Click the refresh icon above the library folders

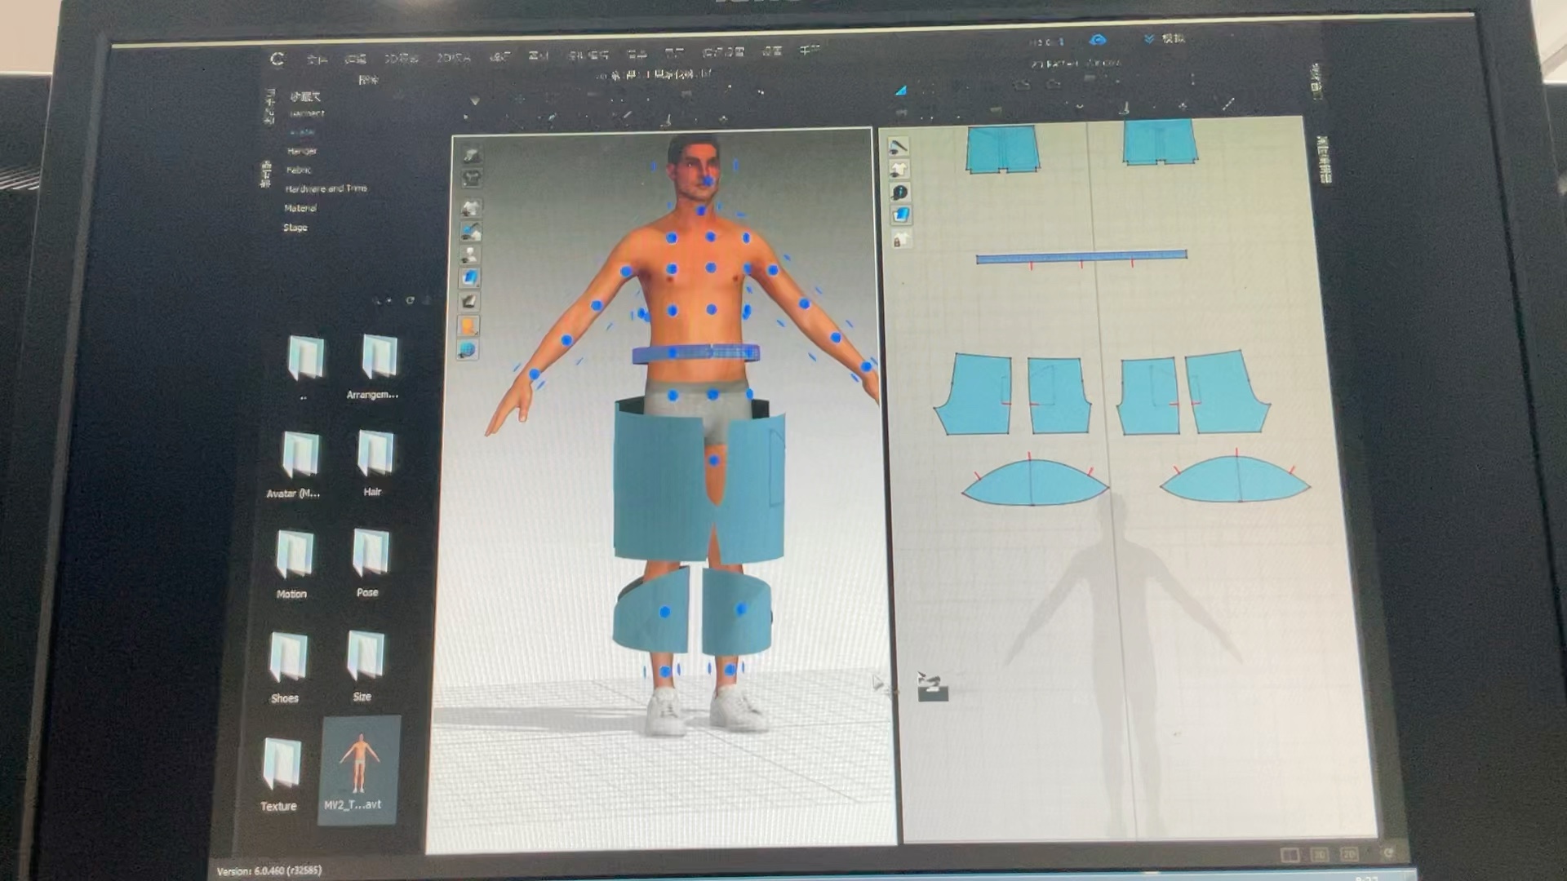tap(410, 300)
